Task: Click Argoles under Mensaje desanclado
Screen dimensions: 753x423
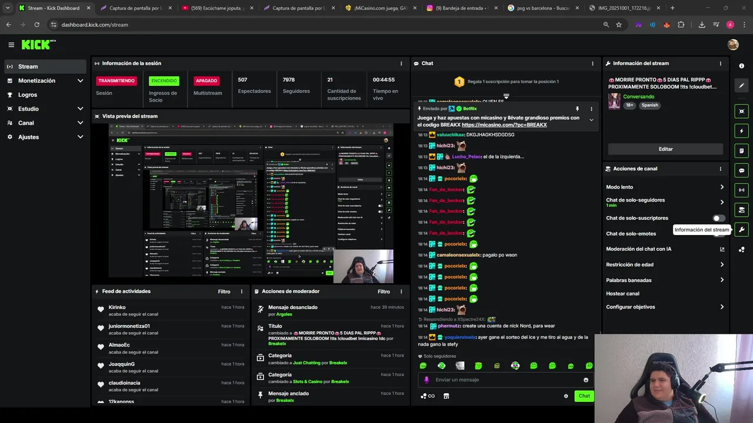Action: (284, 314)
